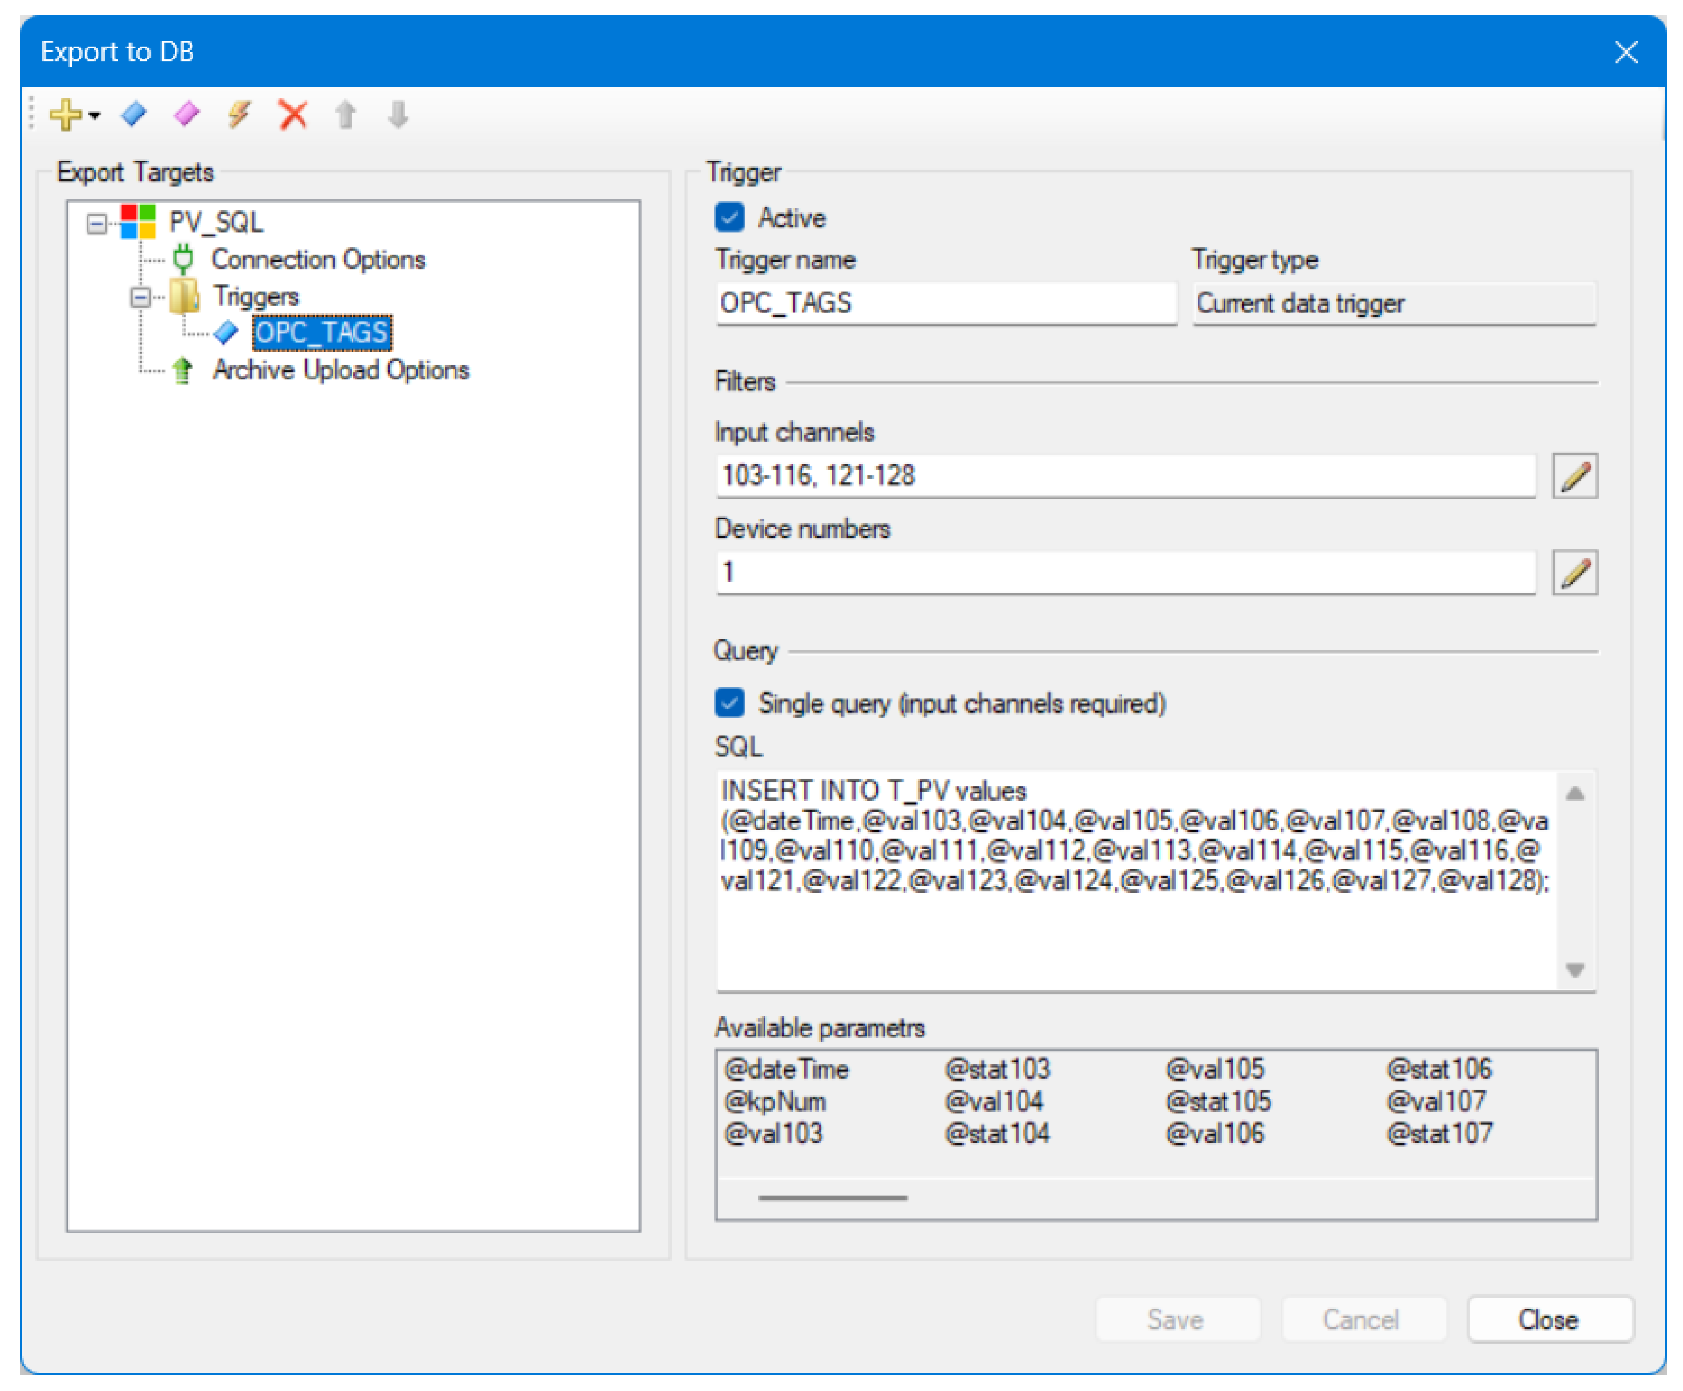This screenshot has height=1391, width=1683.
Task: Edit device numbers with pencil icon
Action: pos(1574,572)
